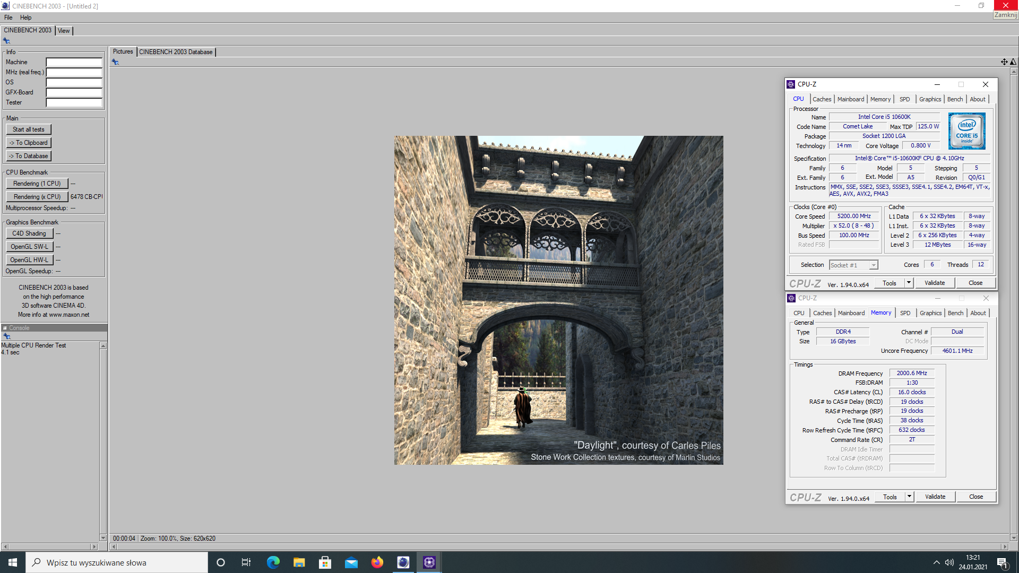Click the MHz (real freq.) input field
This screenshot has width=1019, height=573.
coord(74,72)
